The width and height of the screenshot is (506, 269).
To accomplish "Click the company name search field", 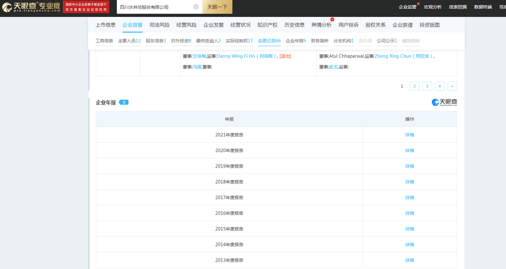I will 154,7.
